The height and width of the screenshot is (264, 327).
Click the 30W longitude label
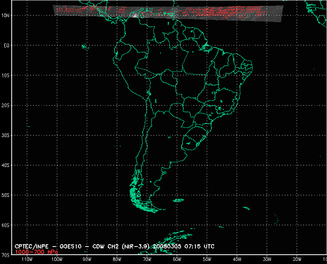267,259
